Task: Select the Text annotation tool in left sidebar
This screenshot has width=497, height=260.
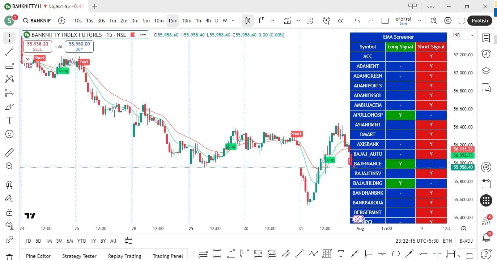Action: coord(9,120)
